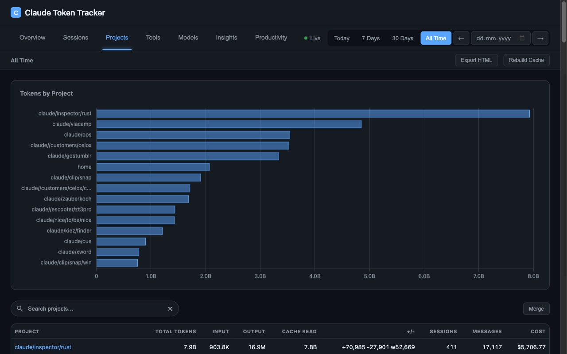Screen dimensions: 567x354
Task: Click the previous date arrow button
Action: [x=461, y=38]
